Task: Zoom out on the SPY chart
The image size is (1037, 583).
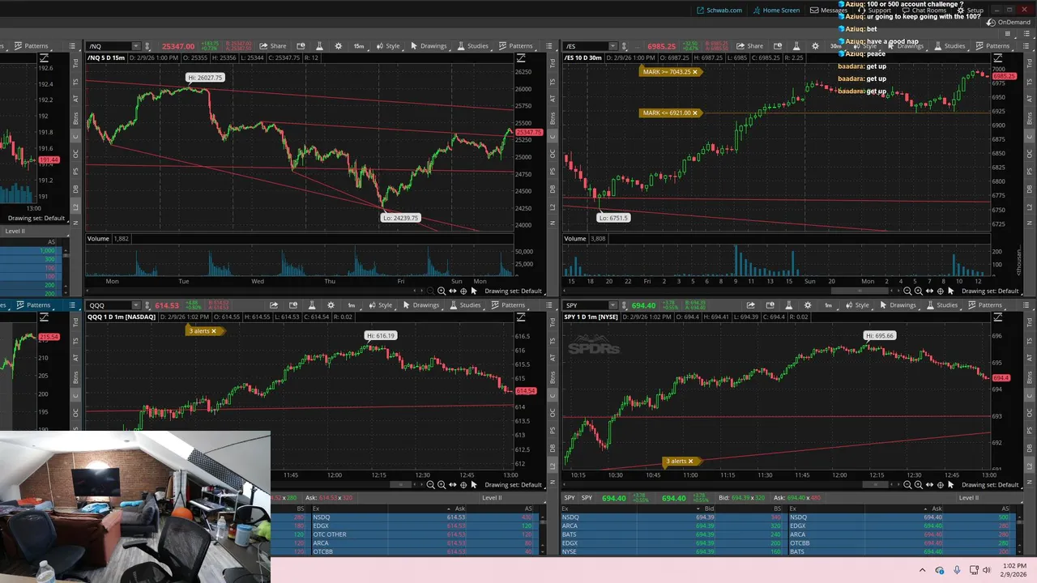Action: coord(907,485)
